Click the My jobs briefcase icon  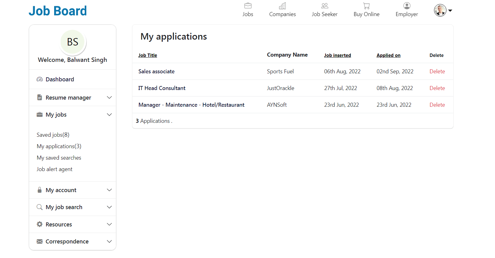coord(40,114)
